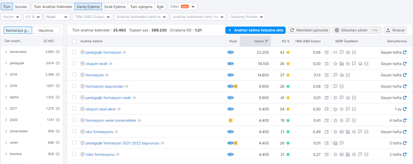The height and width of the screenshot is (164, 413).
Task: Click green KD dot for formasyon başvuruları
Action: (288, 86)
